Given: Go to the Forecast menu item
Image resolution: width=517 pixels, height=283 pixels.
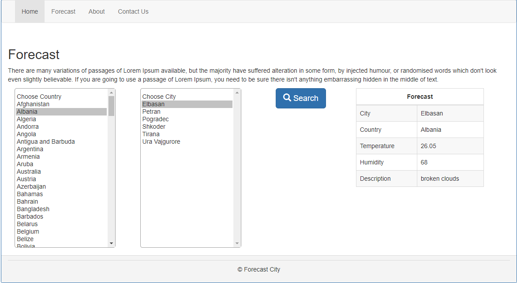Looking at the screenshot, I should click(x=64, y=11).
